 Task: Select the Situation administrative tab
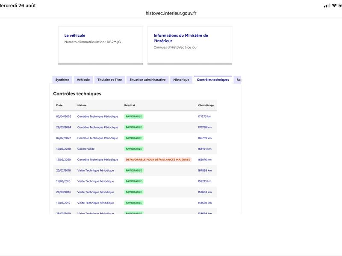147,80
